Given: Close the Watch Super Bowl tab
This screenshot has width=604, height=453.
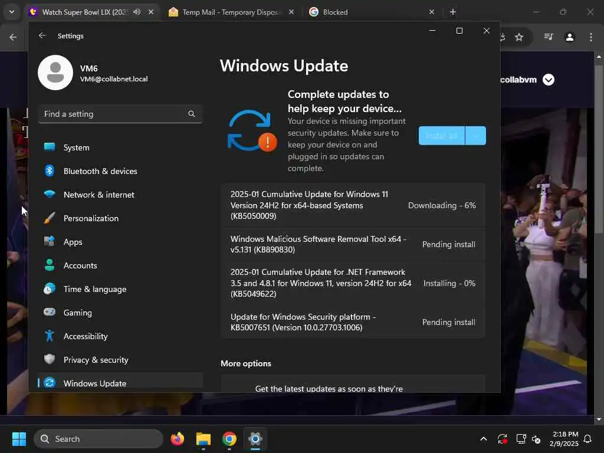Looking at the screenshot, I should tap(151, 12).
